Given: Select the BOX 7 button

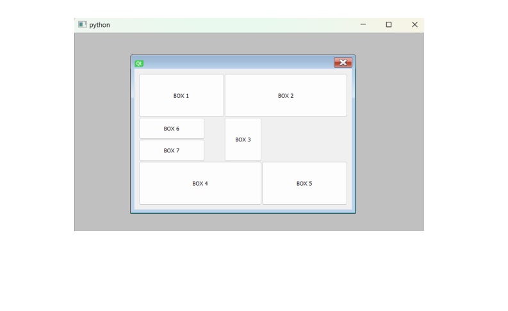Looking at the screenshot, I should (x=172, y=150).
